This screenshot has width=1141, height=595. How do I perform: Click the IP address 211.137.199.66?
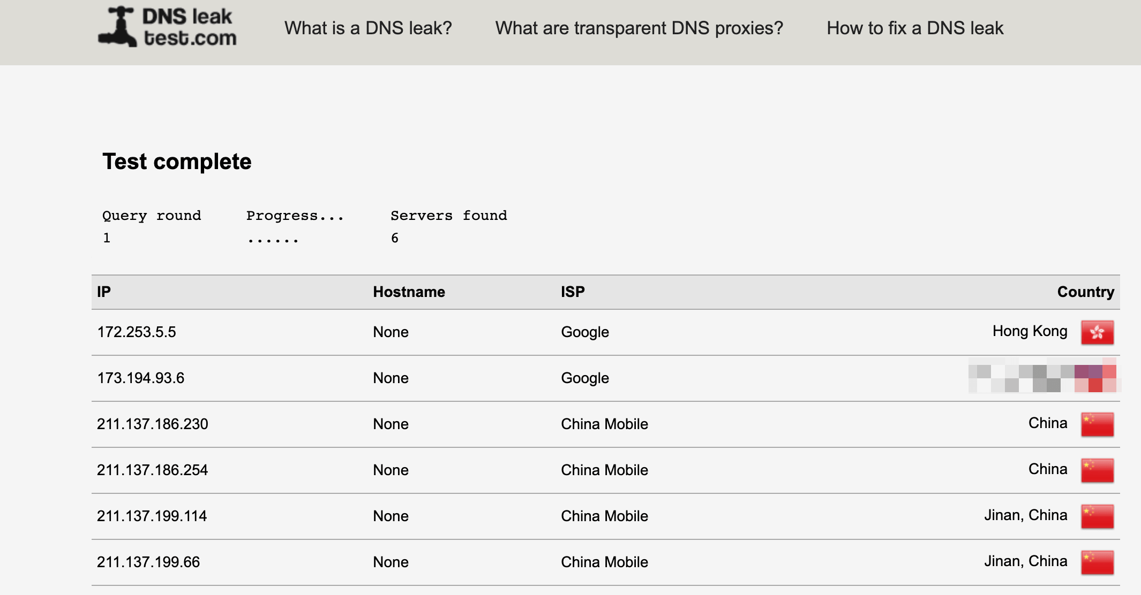coord(148,562)
